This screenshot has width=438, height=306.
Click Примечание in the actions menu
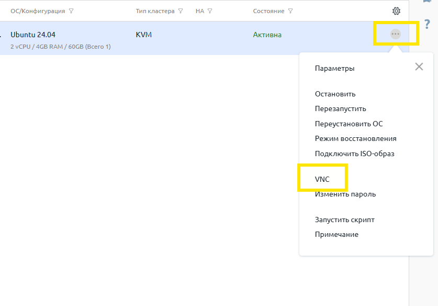[336, 235]
